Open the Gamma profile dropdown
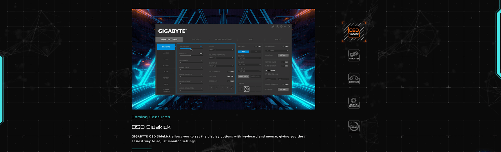The image size is (501, 152). [x=221, y=50]
